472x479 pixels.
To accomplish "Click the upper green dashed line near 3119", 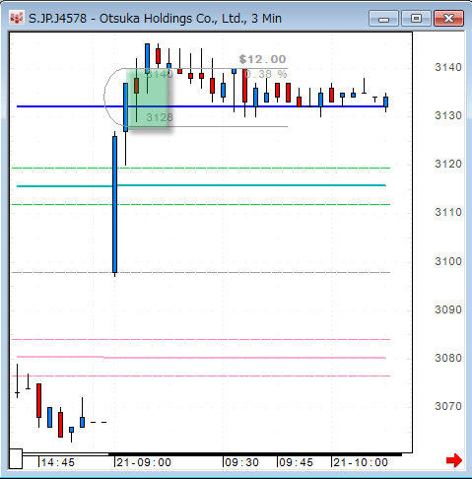I will 201,168.
